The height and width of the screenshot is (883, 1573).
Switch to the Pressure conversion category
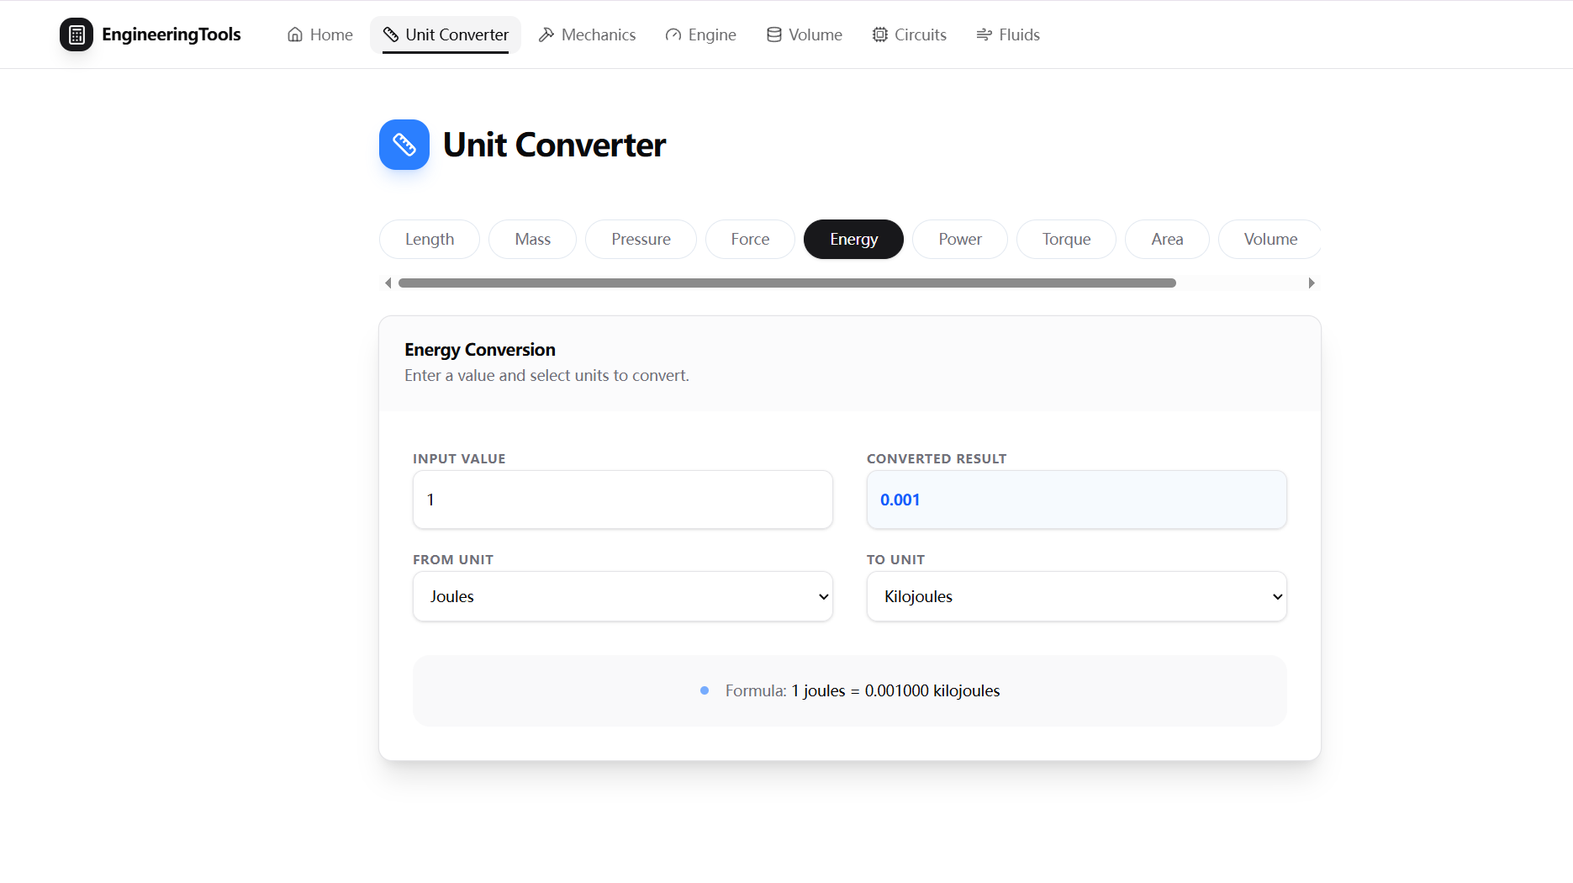pos(641,239)
